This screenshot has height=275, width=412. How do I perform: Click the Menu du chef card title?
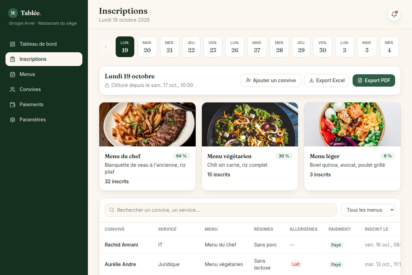123,156
